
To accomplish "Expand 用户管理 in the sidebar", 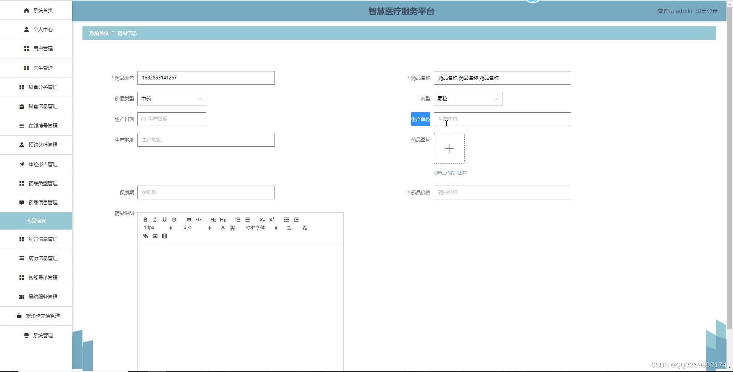I will tap(36, 49).
